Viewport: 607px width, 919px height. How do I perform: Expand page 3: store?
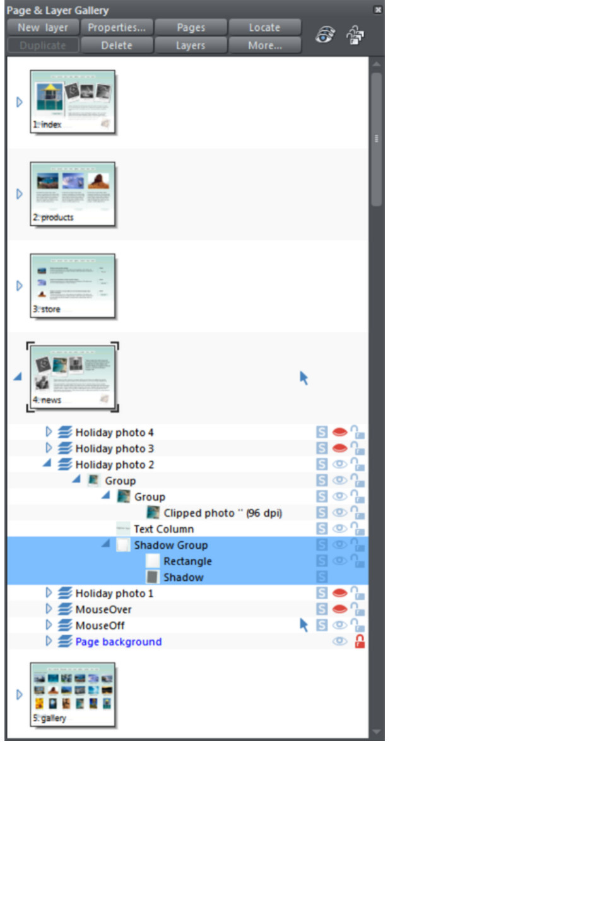coord(19,286)
